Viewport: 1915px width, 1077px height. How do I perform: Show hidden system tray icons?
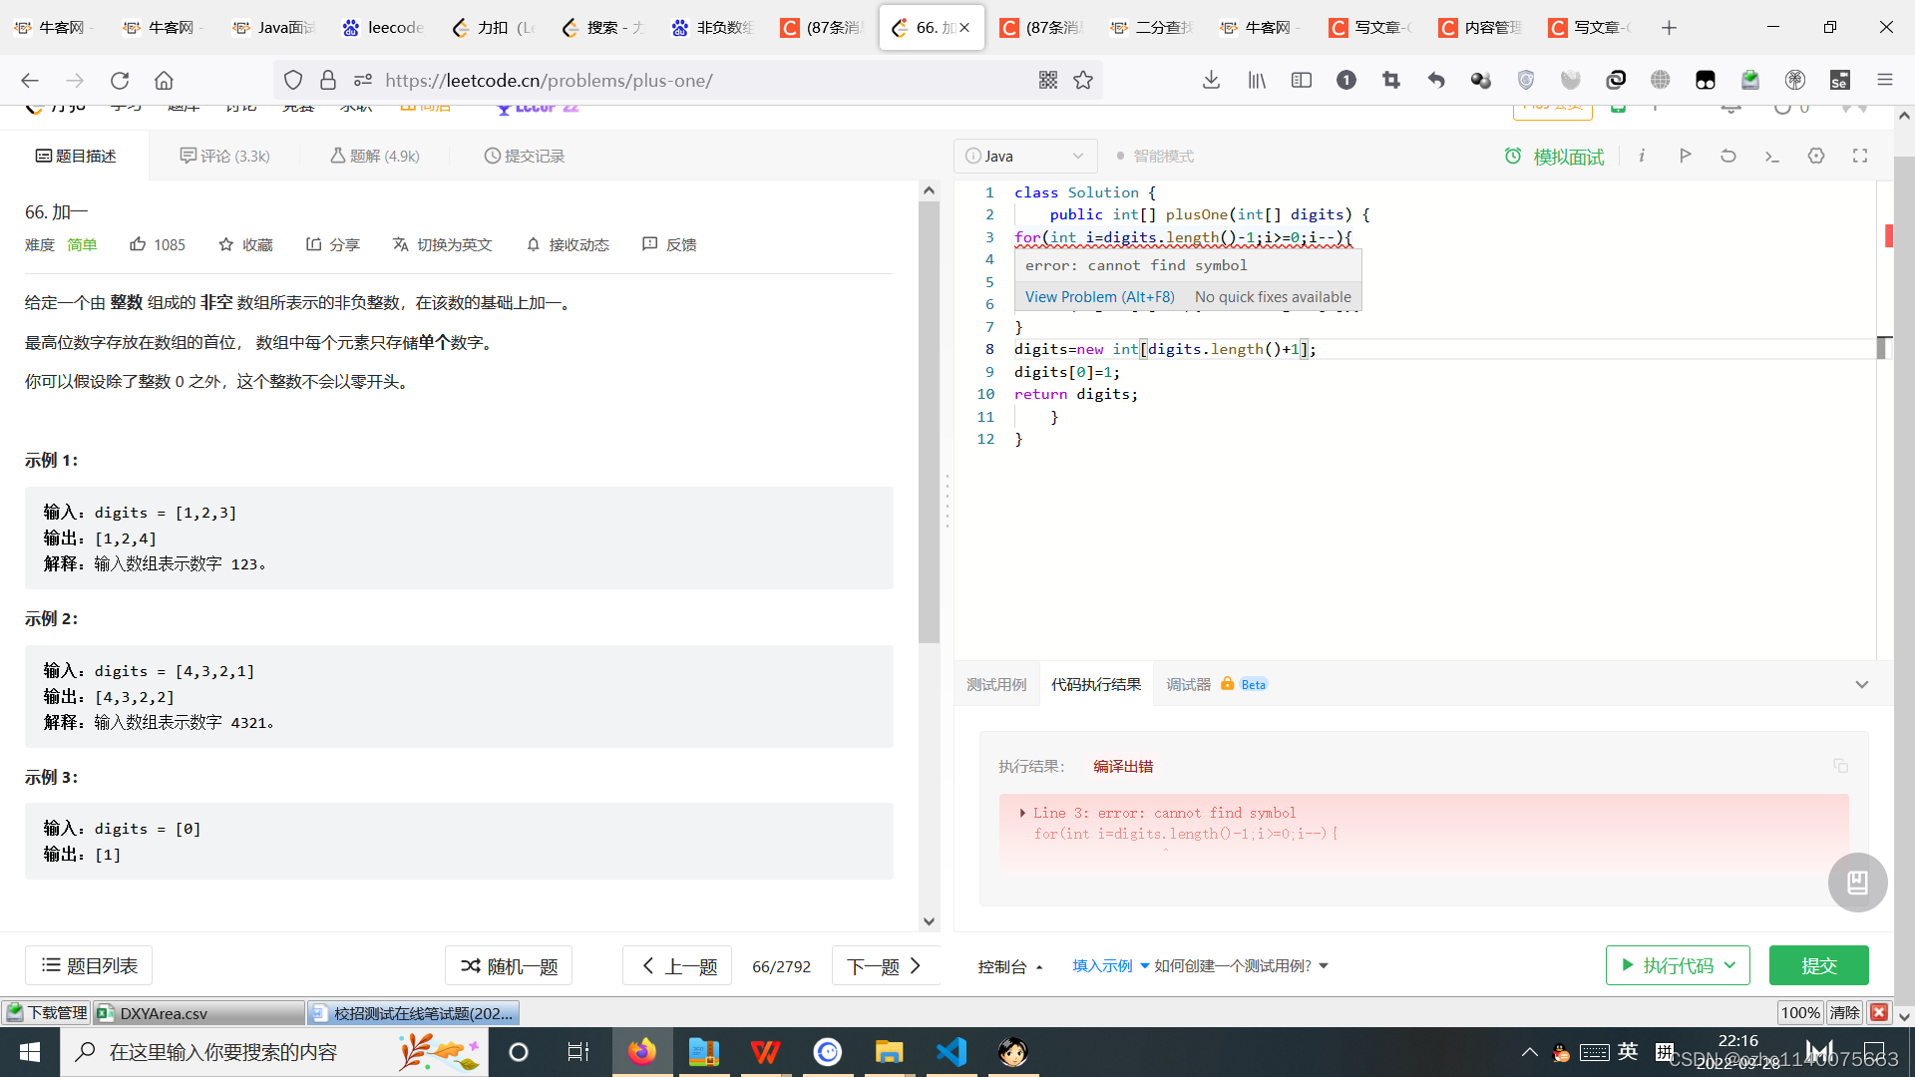pyautogui.click(x=1529, y=1052)
